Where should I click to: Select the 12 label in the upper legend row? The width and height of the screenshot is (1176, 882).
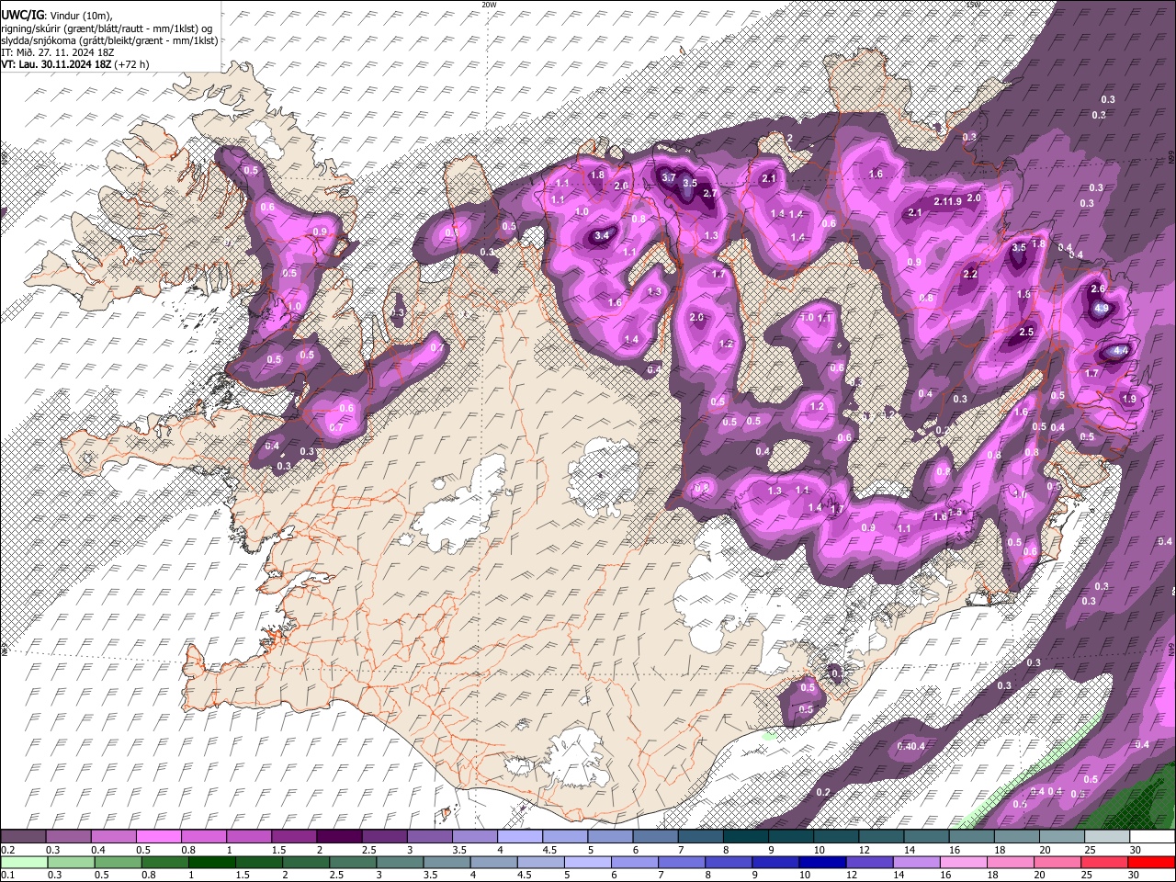tap(864, 850)
